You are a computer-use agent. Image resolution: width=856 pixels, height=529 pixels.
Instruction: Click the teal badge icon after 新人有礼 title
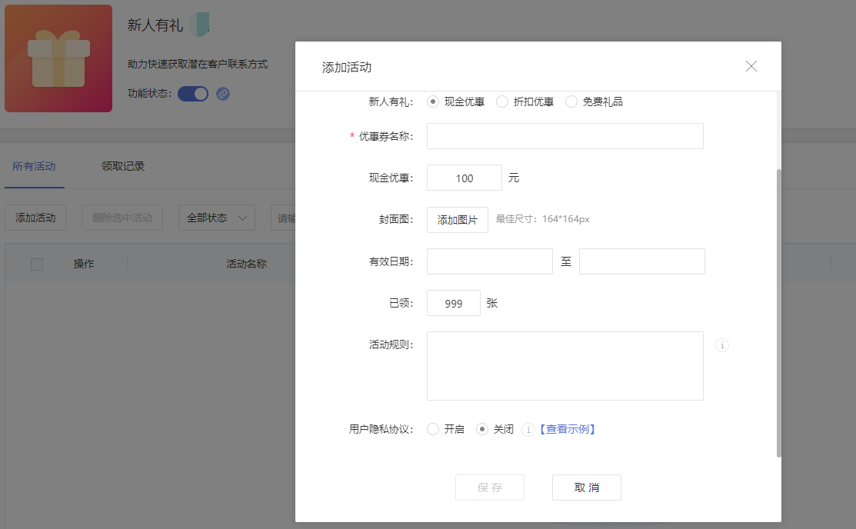(x=200, y=24)
